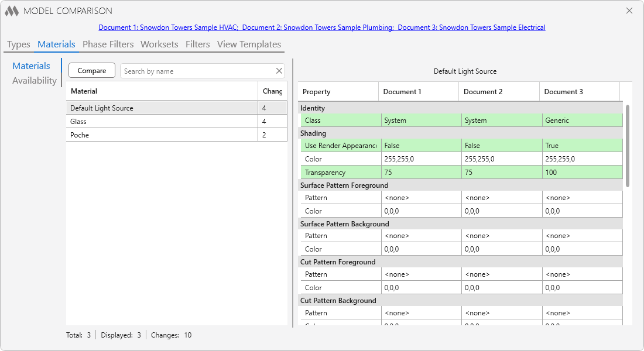The height and width of the screenshot is (351, 644).
Task: Open Document 3 Snowdon Towers Sample Electrical link
Action: pyautogui.click(x=471, y=27)
